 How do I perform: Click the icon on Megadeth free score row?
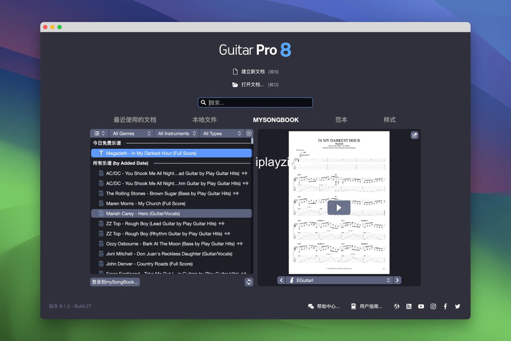101,153
